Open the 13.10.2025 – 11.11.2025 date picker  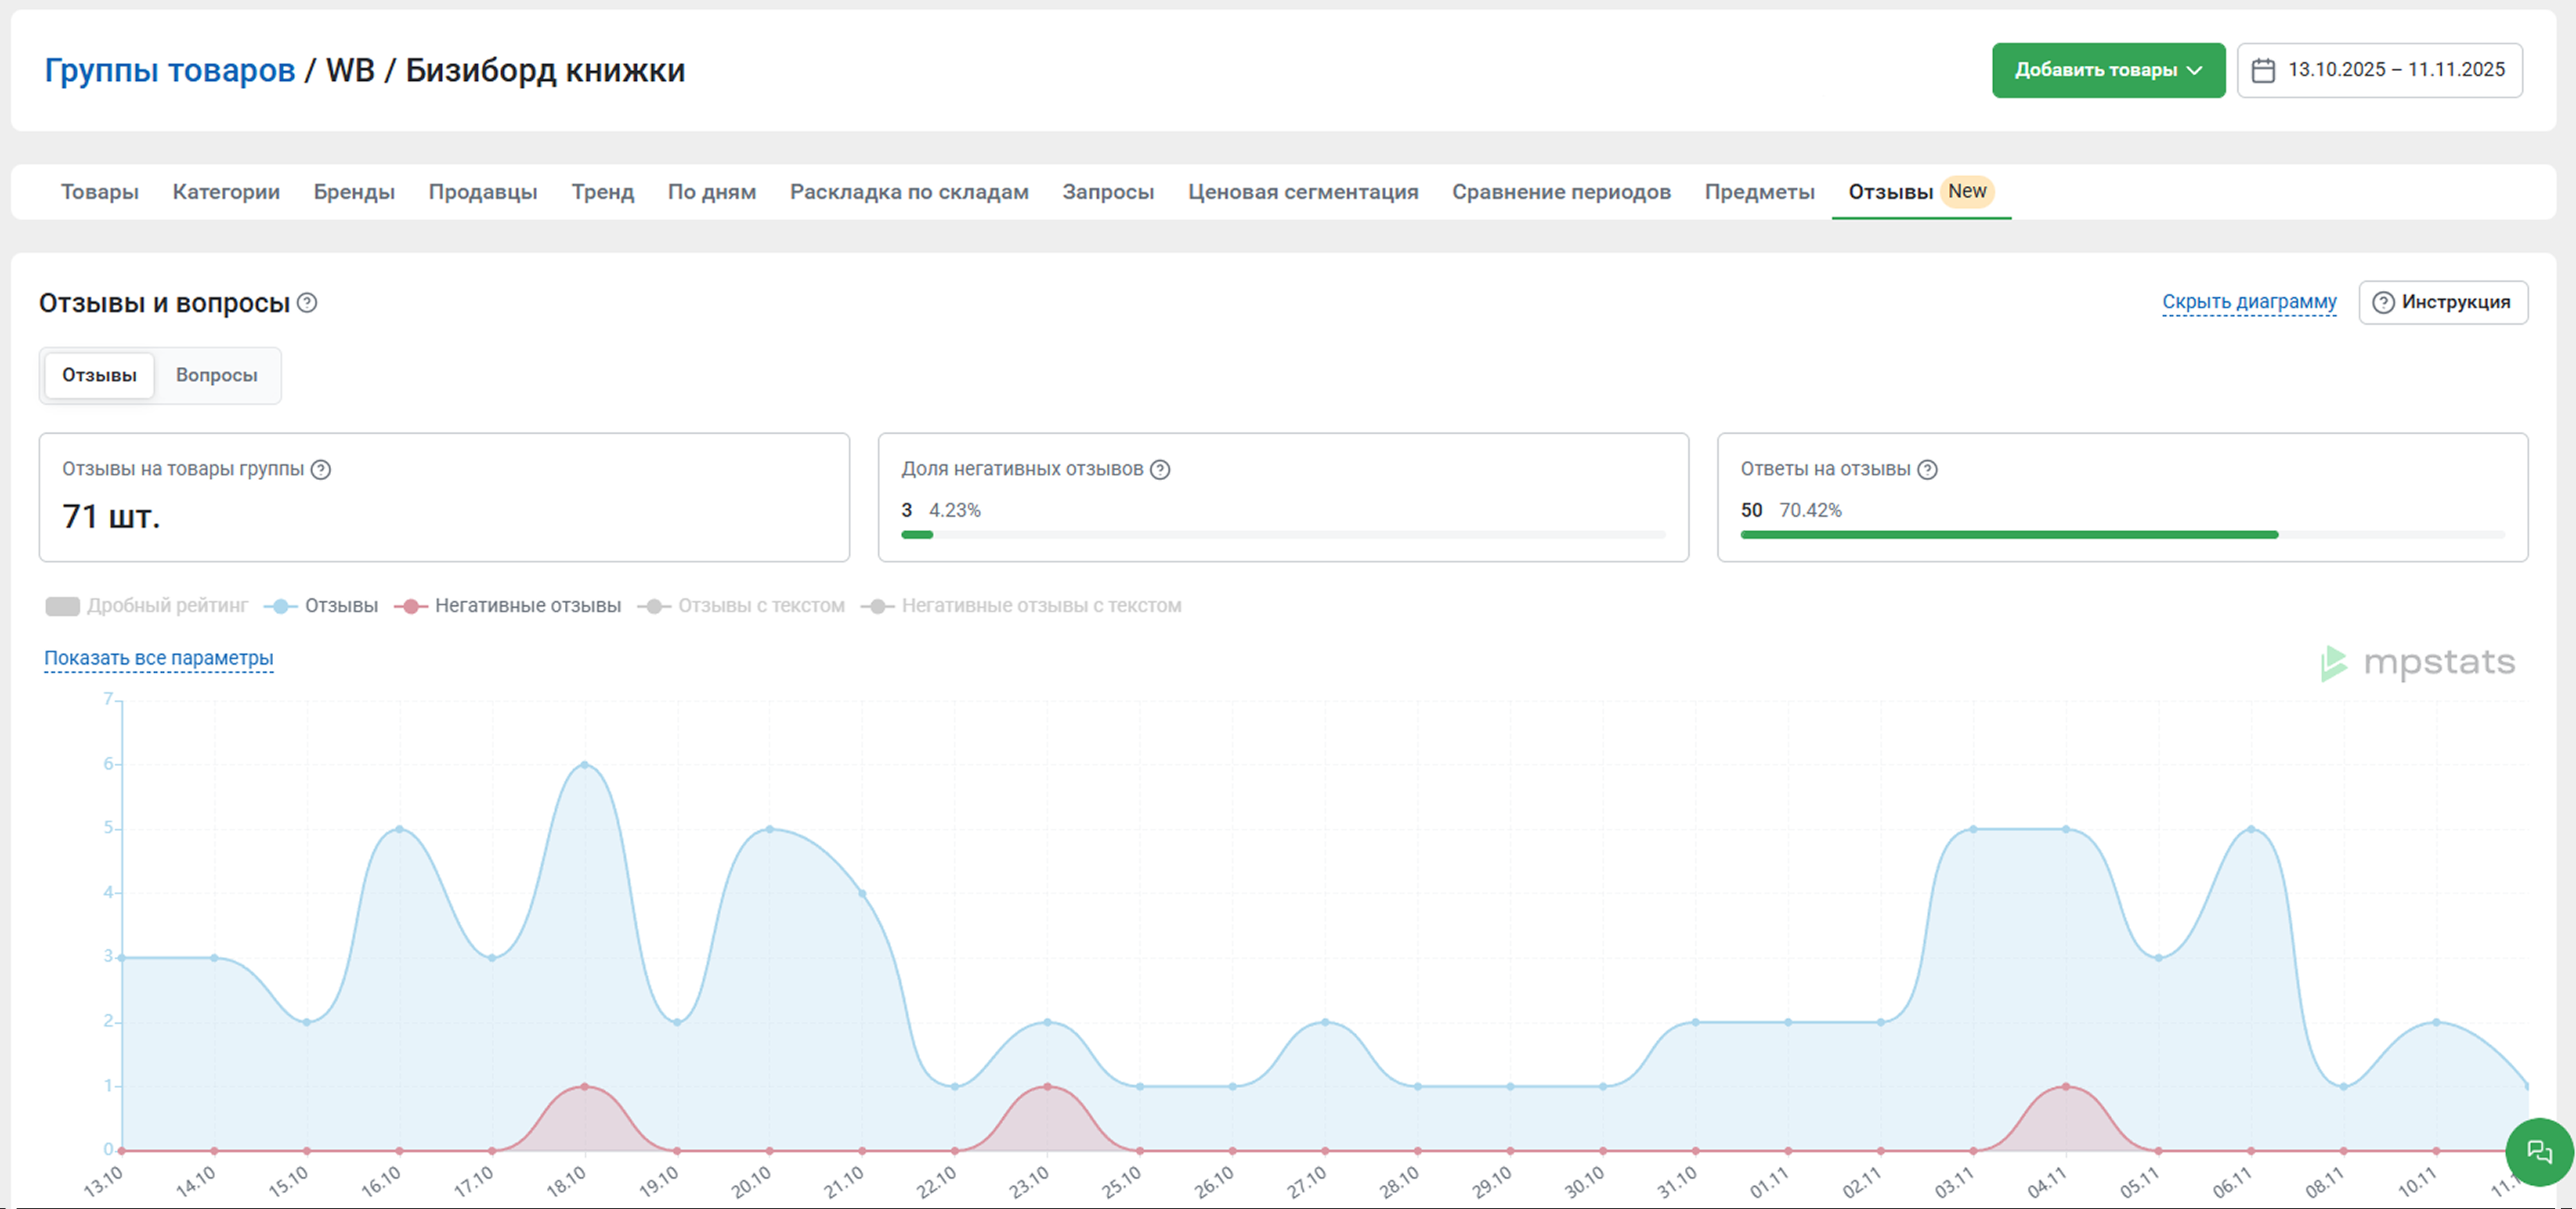coord(2395,70)
